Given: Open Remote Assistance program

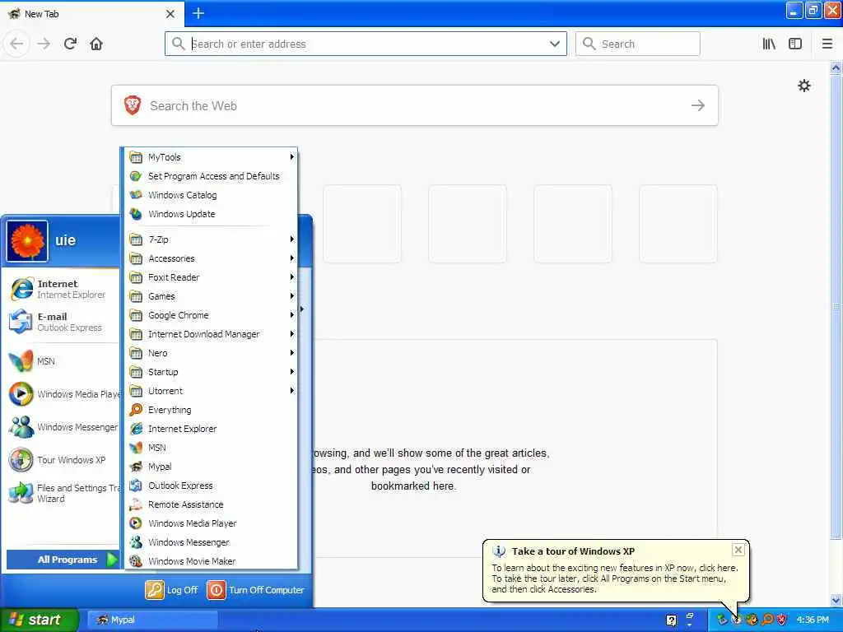Looking at the screenshot, I should 212,504.
